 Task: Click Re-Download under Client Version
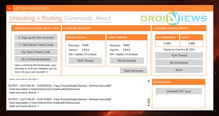coord(127,61)
